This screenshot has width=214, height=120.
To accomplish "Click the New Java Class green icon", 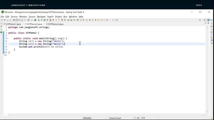I will pyautogui.click(x=71, y=20).
